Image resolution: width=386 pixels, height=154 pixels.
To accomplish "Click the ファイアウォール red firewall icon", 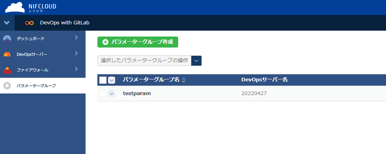I will (7, 70).
